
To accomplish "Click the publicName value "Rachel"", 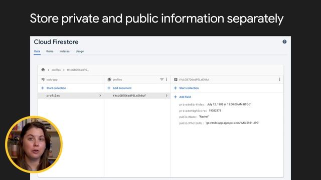I will click(x=204, y=116).
